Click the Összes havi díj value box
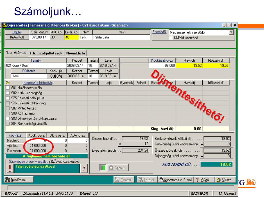This screenshot has height=198, width=264. click(x=135, y=138)
